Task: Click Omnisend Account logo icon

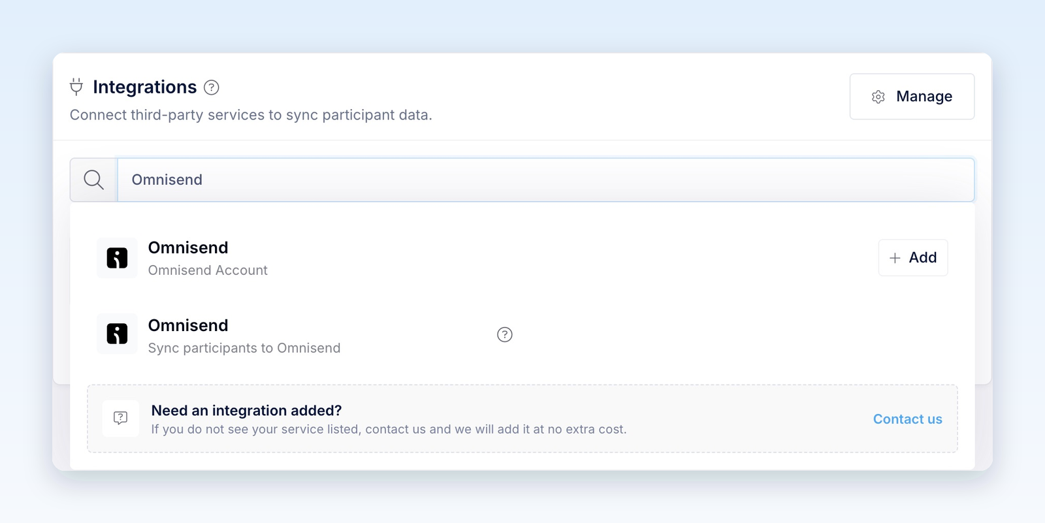Action: tap(118, 258)
